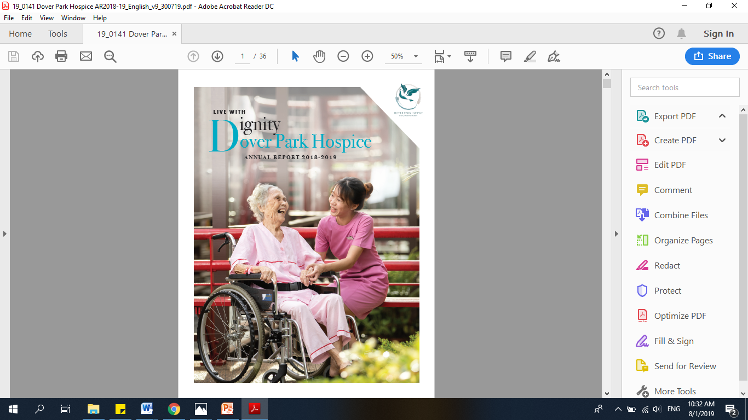This screenshot has height=420, width=748.
Task: Click the read mode scroll icon
Action: [x=470, y=56]
